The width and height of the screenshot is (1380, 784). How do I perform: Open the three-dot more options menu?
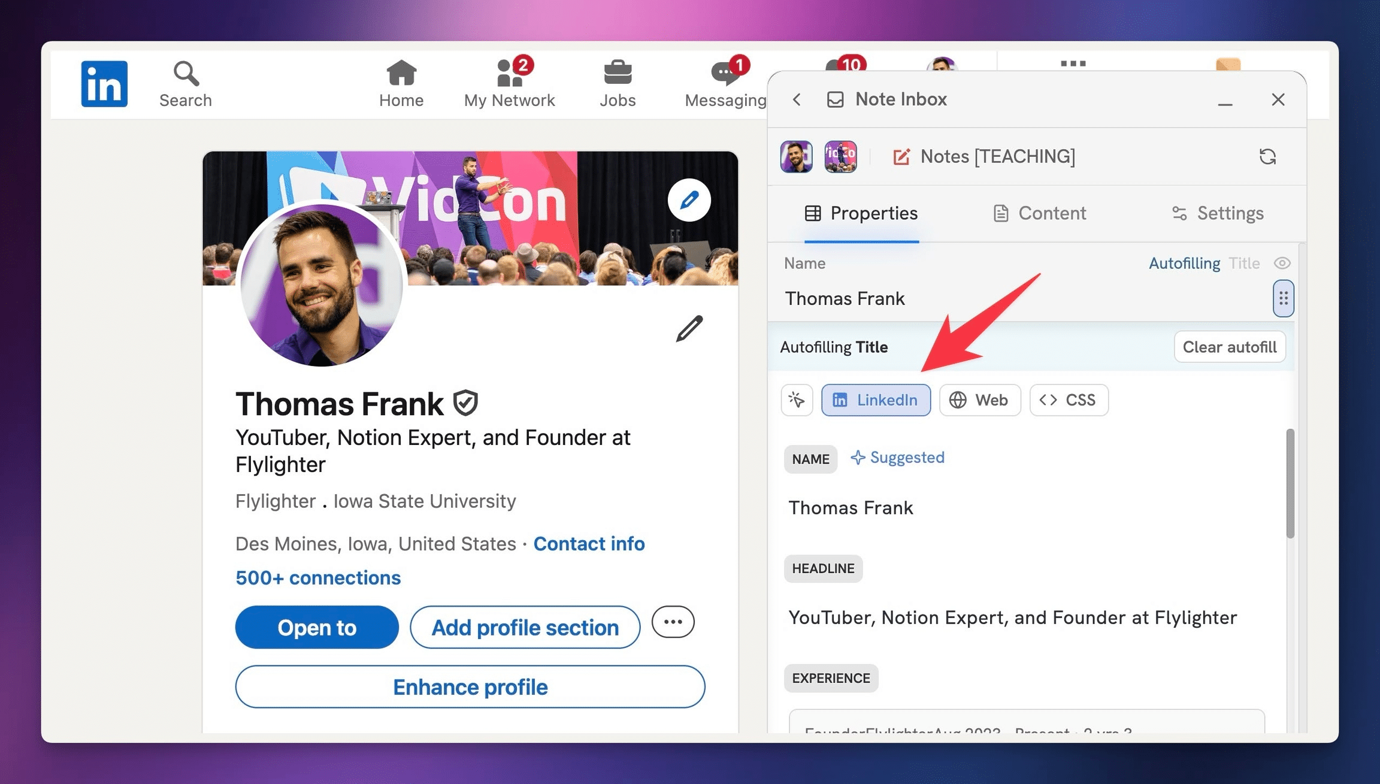[673, 622]
